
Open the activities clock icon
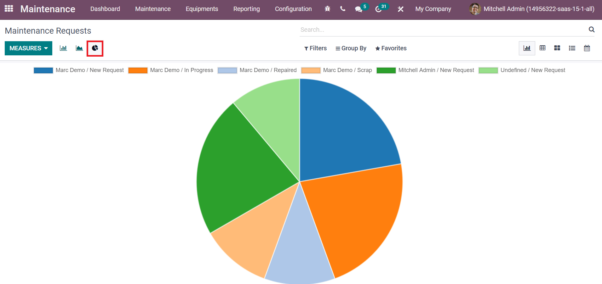379,9
